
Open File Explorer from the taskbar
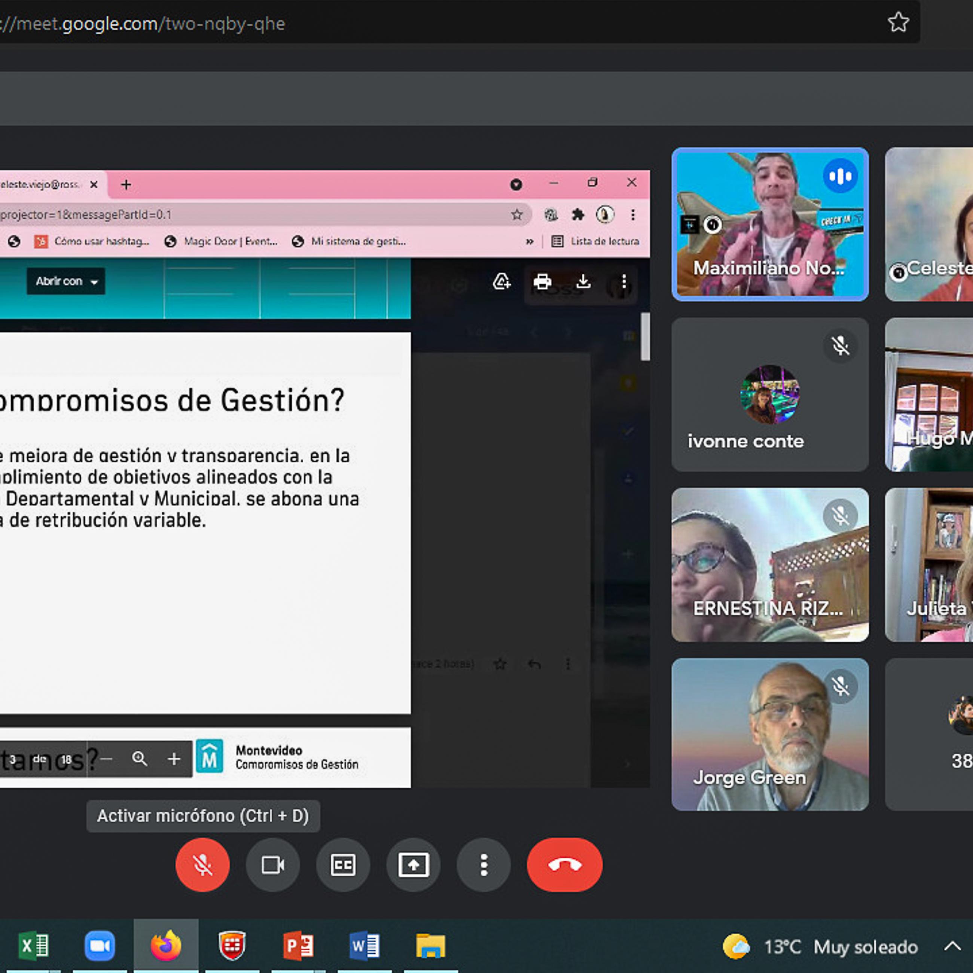[x=431, y=946]
